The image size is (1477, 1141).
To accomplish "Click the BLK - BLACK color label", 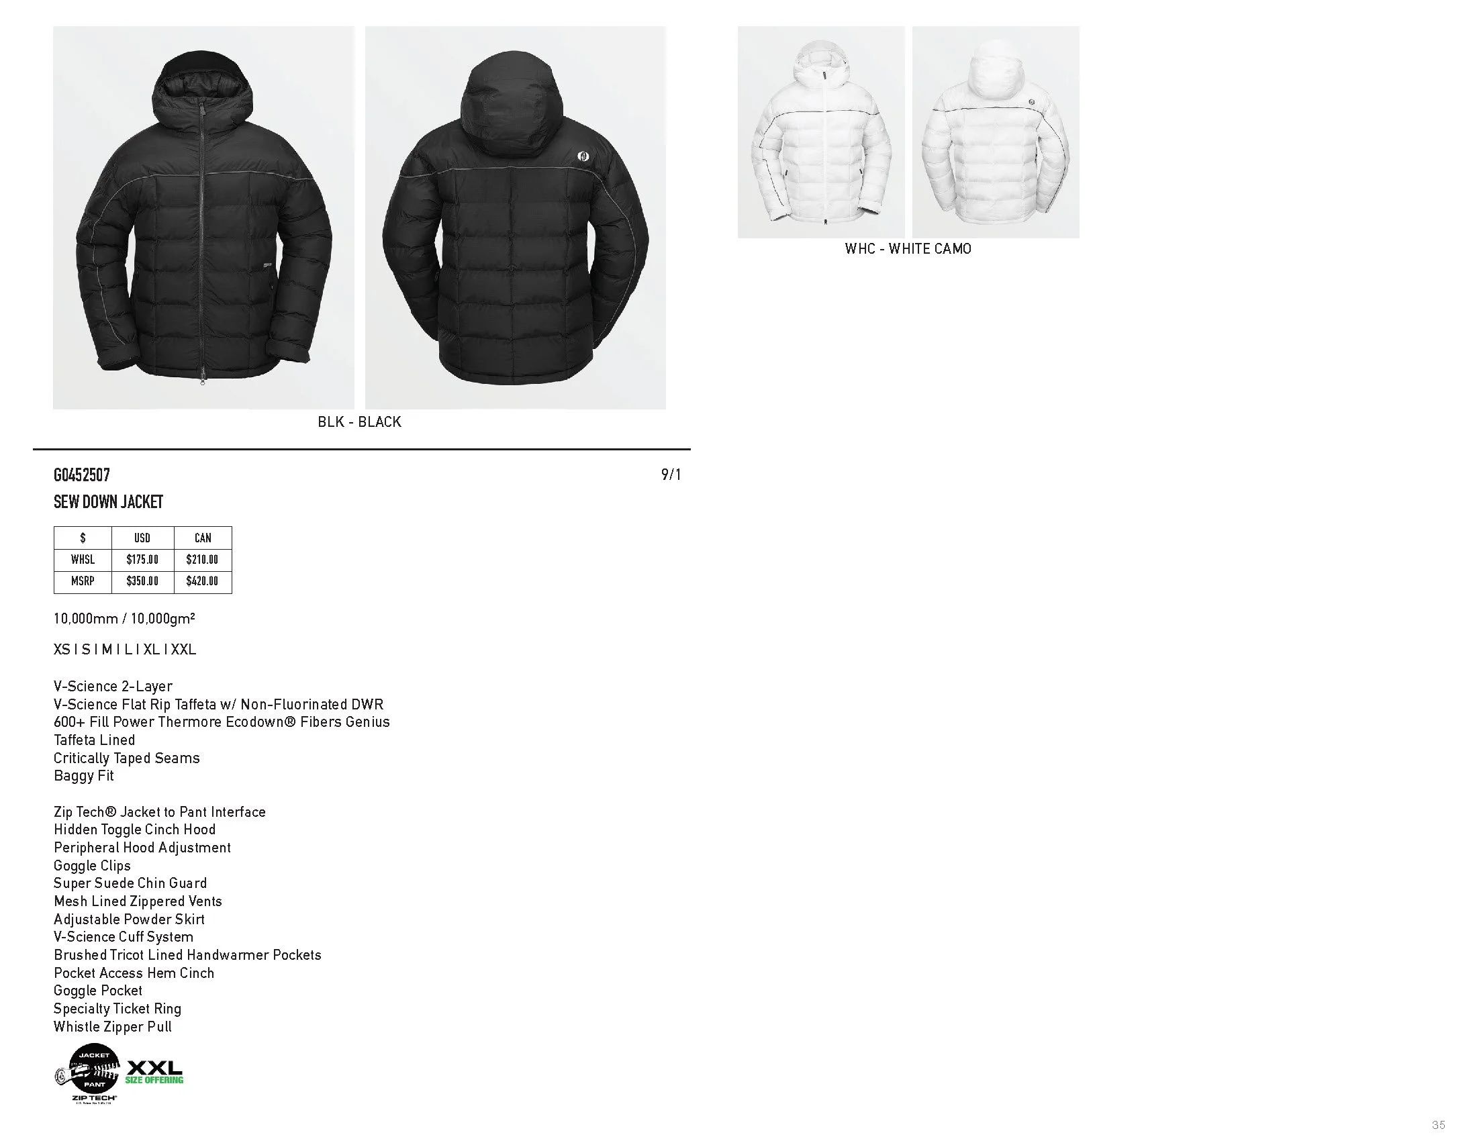I will click(x=360, y=421).
